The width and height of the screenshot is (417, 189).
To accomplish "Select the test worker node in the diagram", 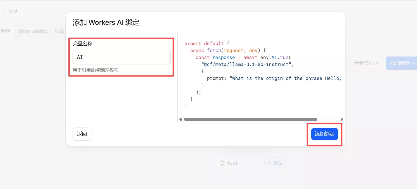I will [229, 163].
